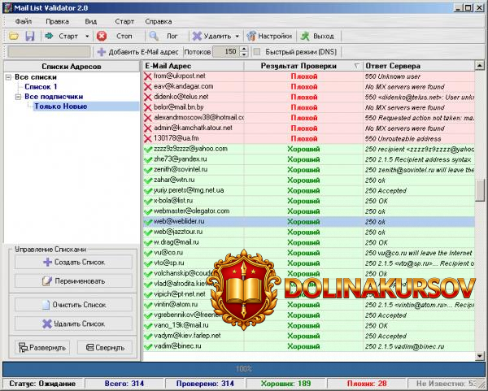Click the Плохих: 28 status entry
The height and width of the screenshot is (391, 488).
tap(367, 384)
